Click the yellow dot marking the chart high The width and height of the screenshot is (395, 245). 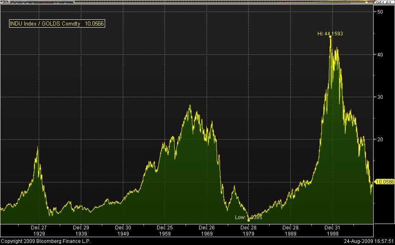tap(331, 37)
